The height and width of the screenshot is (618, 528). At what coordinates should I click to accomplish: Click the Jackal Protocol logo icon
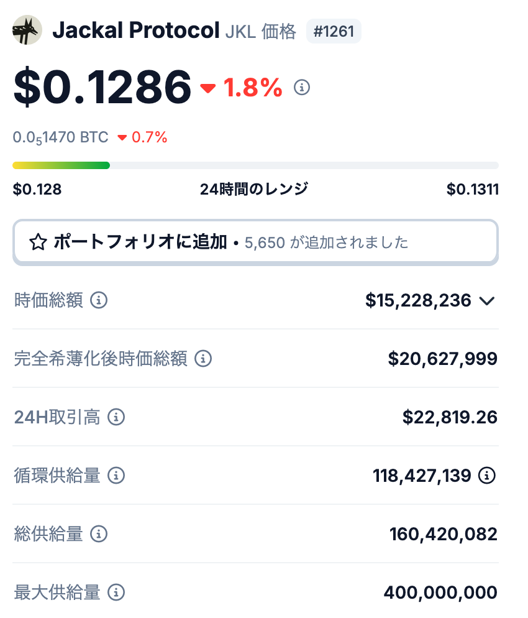pyautogui.click(x=27, y=30)
